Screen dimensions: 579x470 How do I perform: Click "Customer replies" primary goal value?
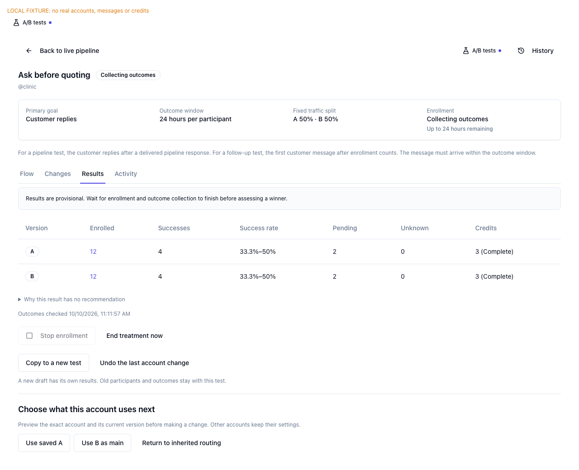pos(51,119)
